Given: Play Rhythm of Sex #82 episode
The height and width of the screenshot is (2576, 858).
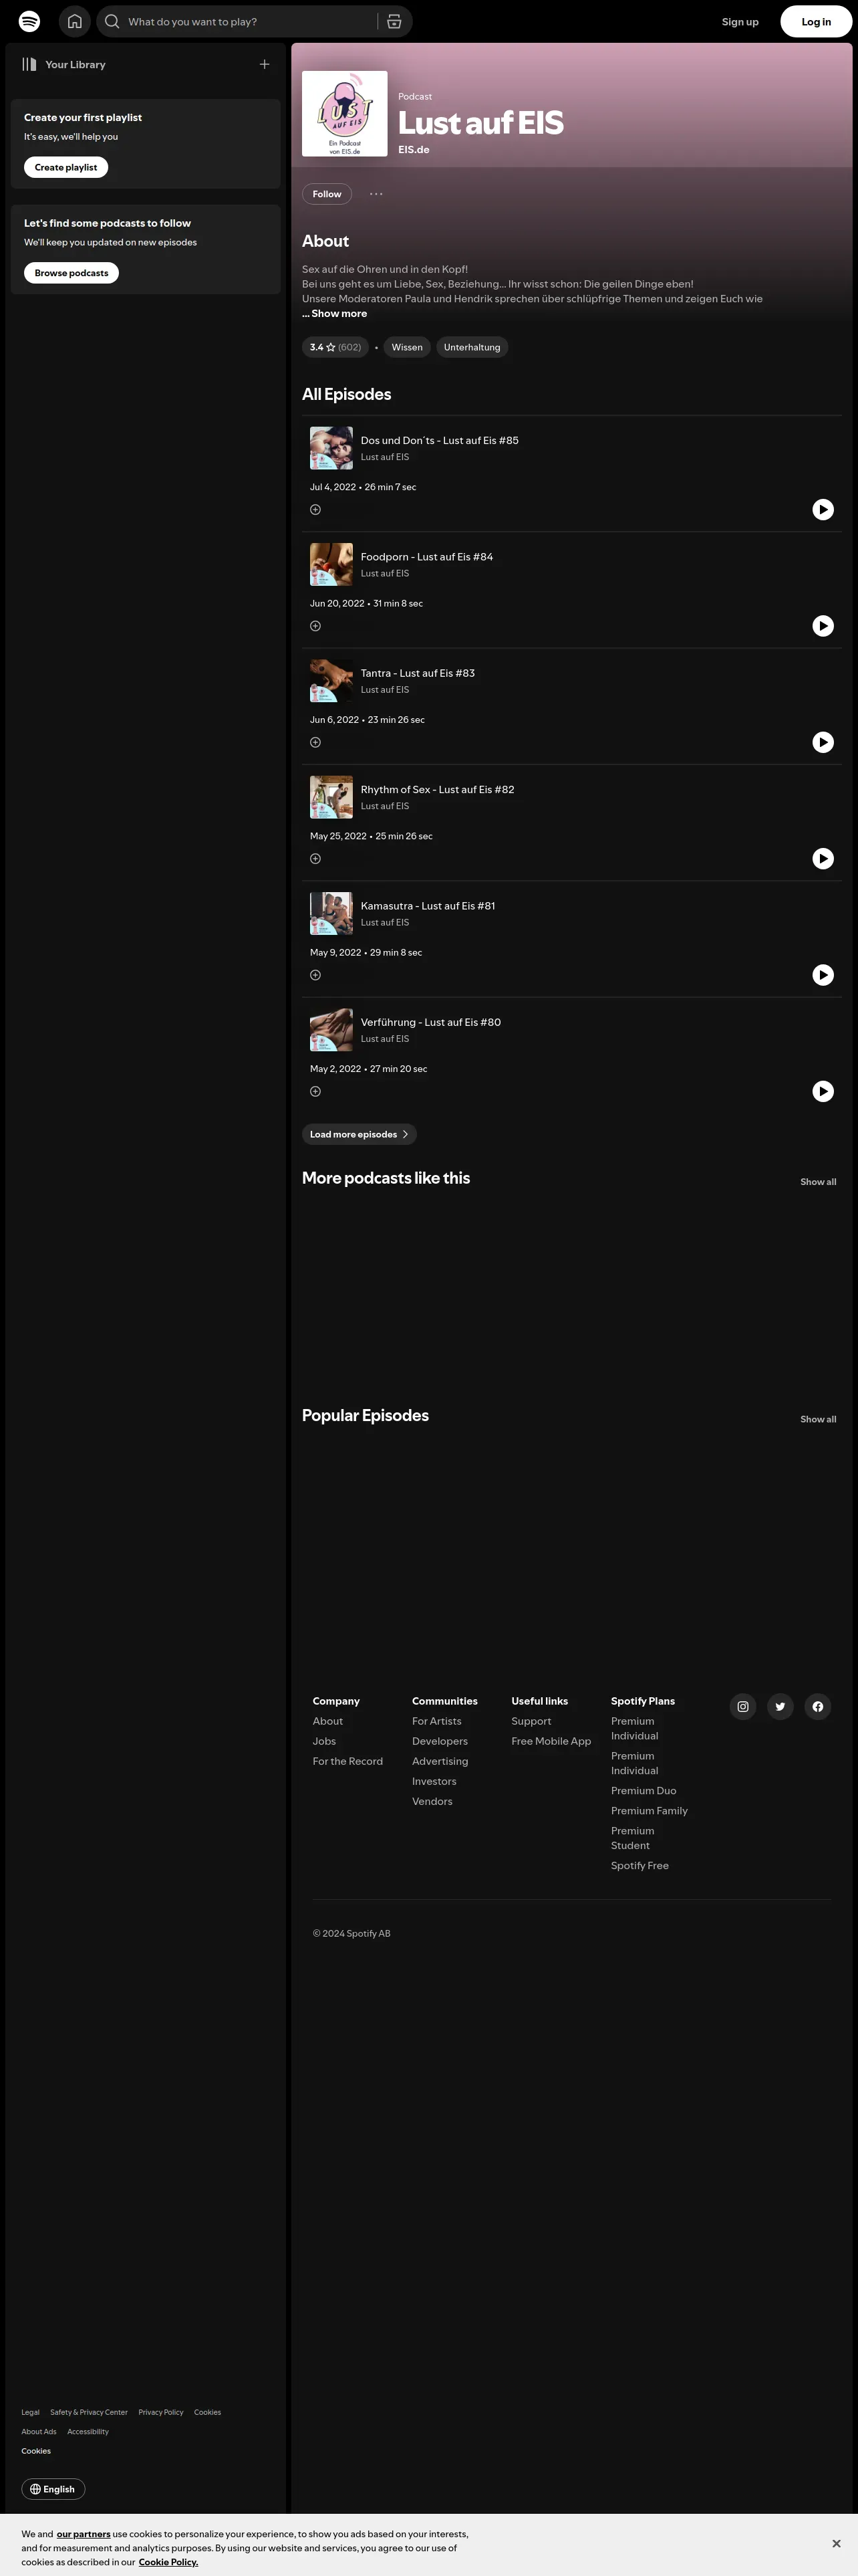Looking at the screenshot, I should [823, 859].
